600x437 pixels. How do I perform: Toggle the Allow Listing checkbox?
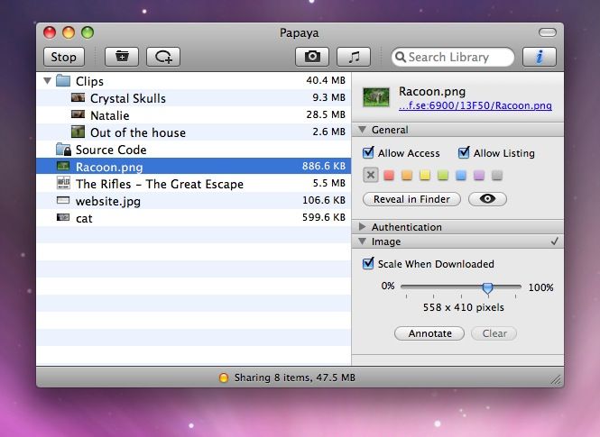pos(464,153)
